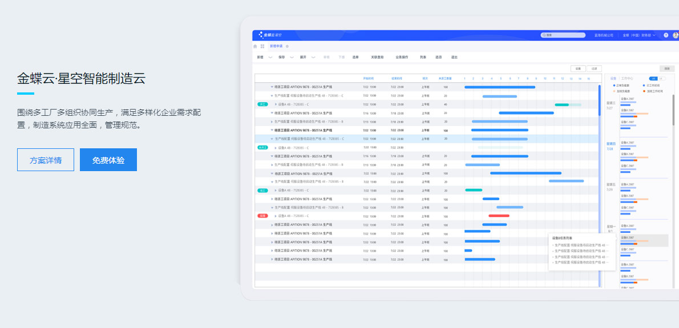The height and width of the screenshot is (328, 679).
Task: Click the round help icon in header
Action: [x=666, y=35]
